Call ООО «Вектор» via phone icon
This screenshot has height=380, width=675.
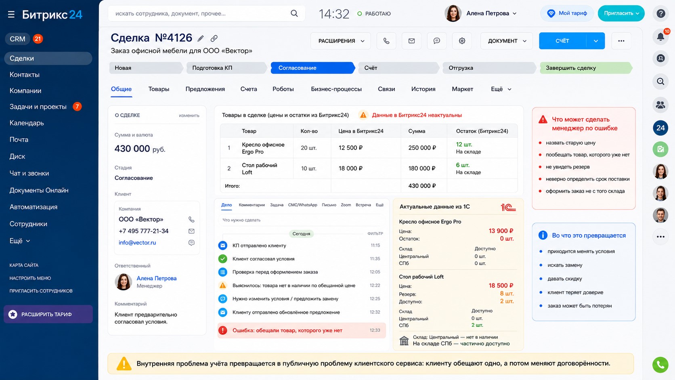tap(191, 220)
